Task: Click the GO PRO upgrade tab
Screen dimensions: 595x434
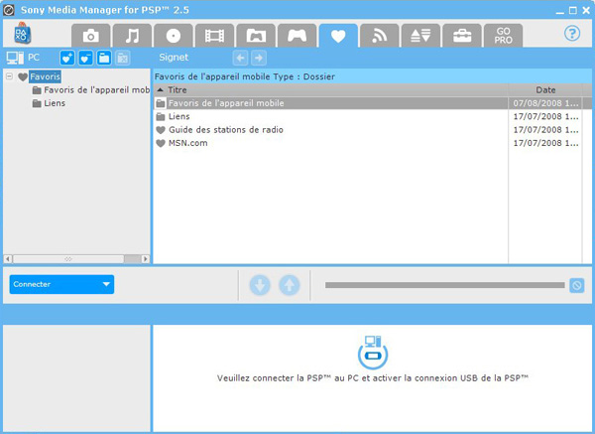Action: pyautogui.click(x=503, y=36)
